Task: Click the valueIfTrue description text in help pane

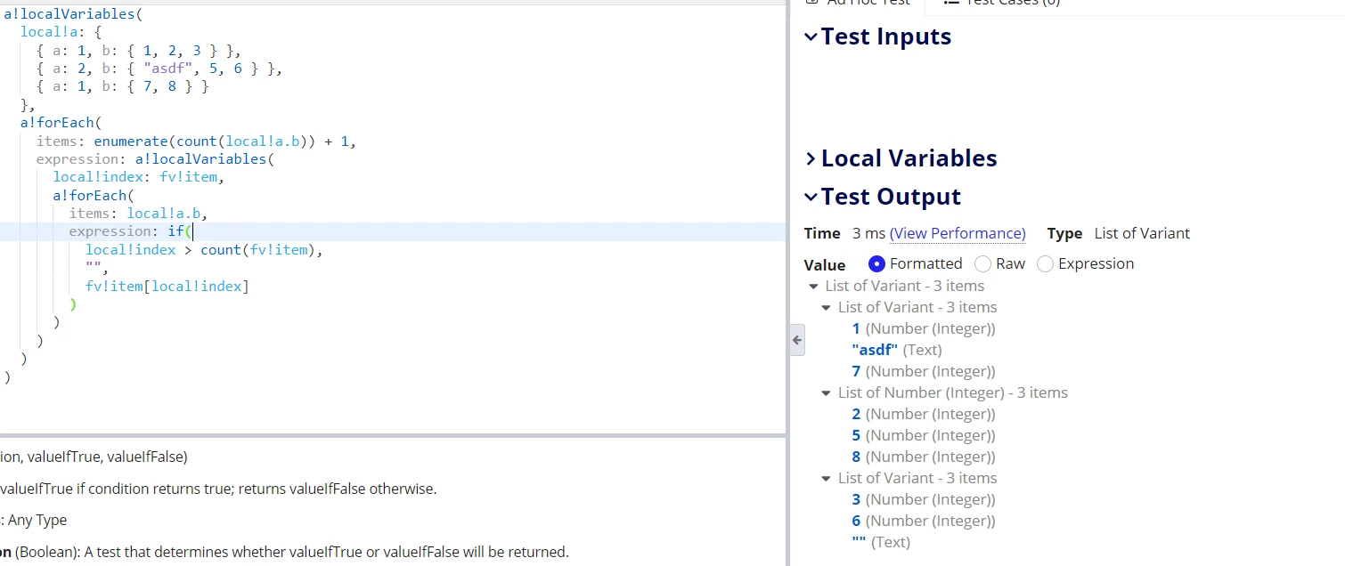Action: coord(218,489)
